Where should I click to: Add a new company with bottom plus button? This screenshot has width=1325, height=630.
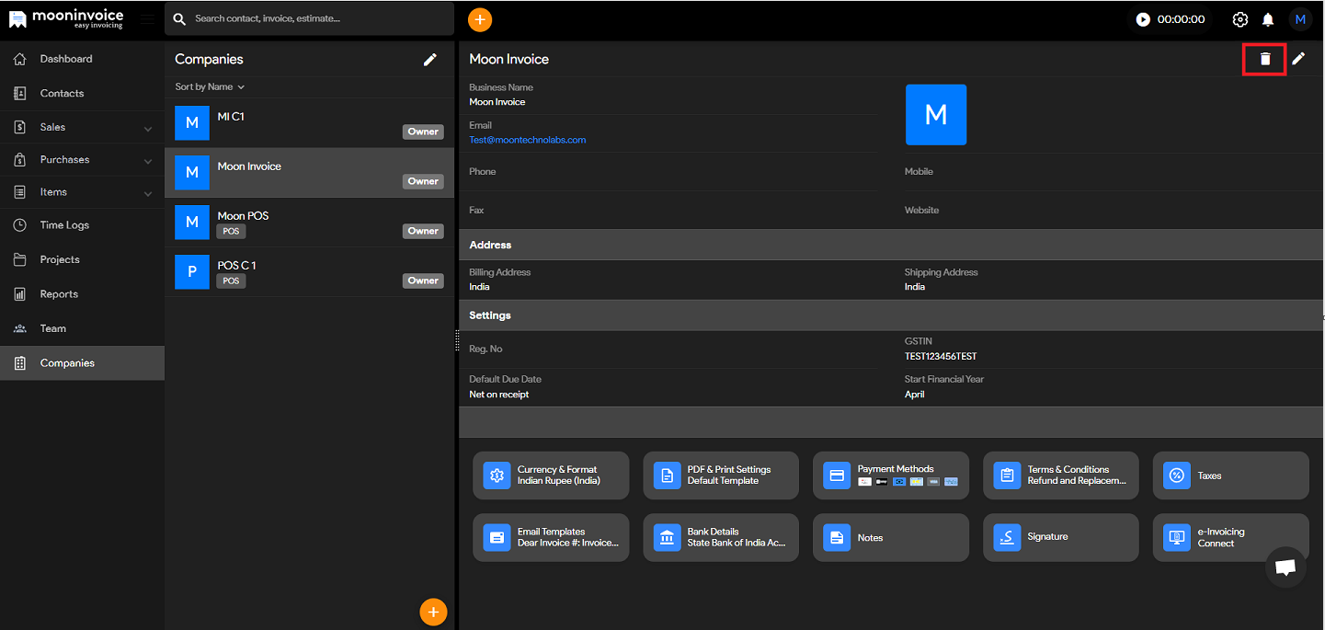(433, 612)
